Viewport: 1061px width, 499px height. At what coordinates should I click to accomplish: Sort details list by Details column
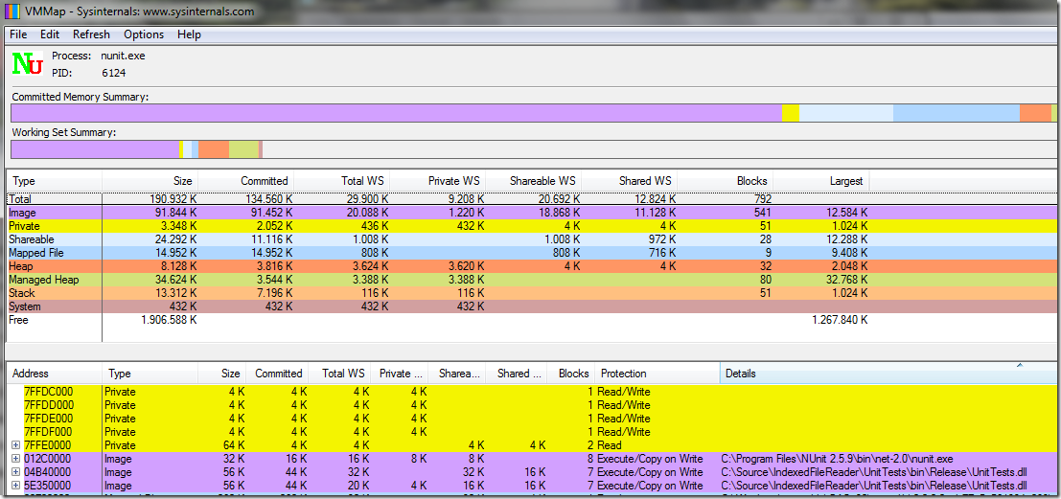887,374
